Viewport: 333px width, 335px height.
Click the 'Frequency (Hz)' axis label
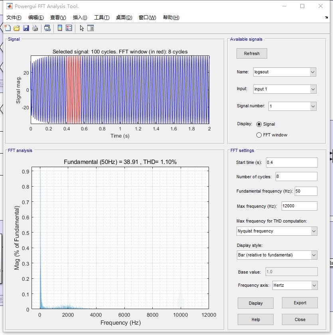click(x=120, y=323)
